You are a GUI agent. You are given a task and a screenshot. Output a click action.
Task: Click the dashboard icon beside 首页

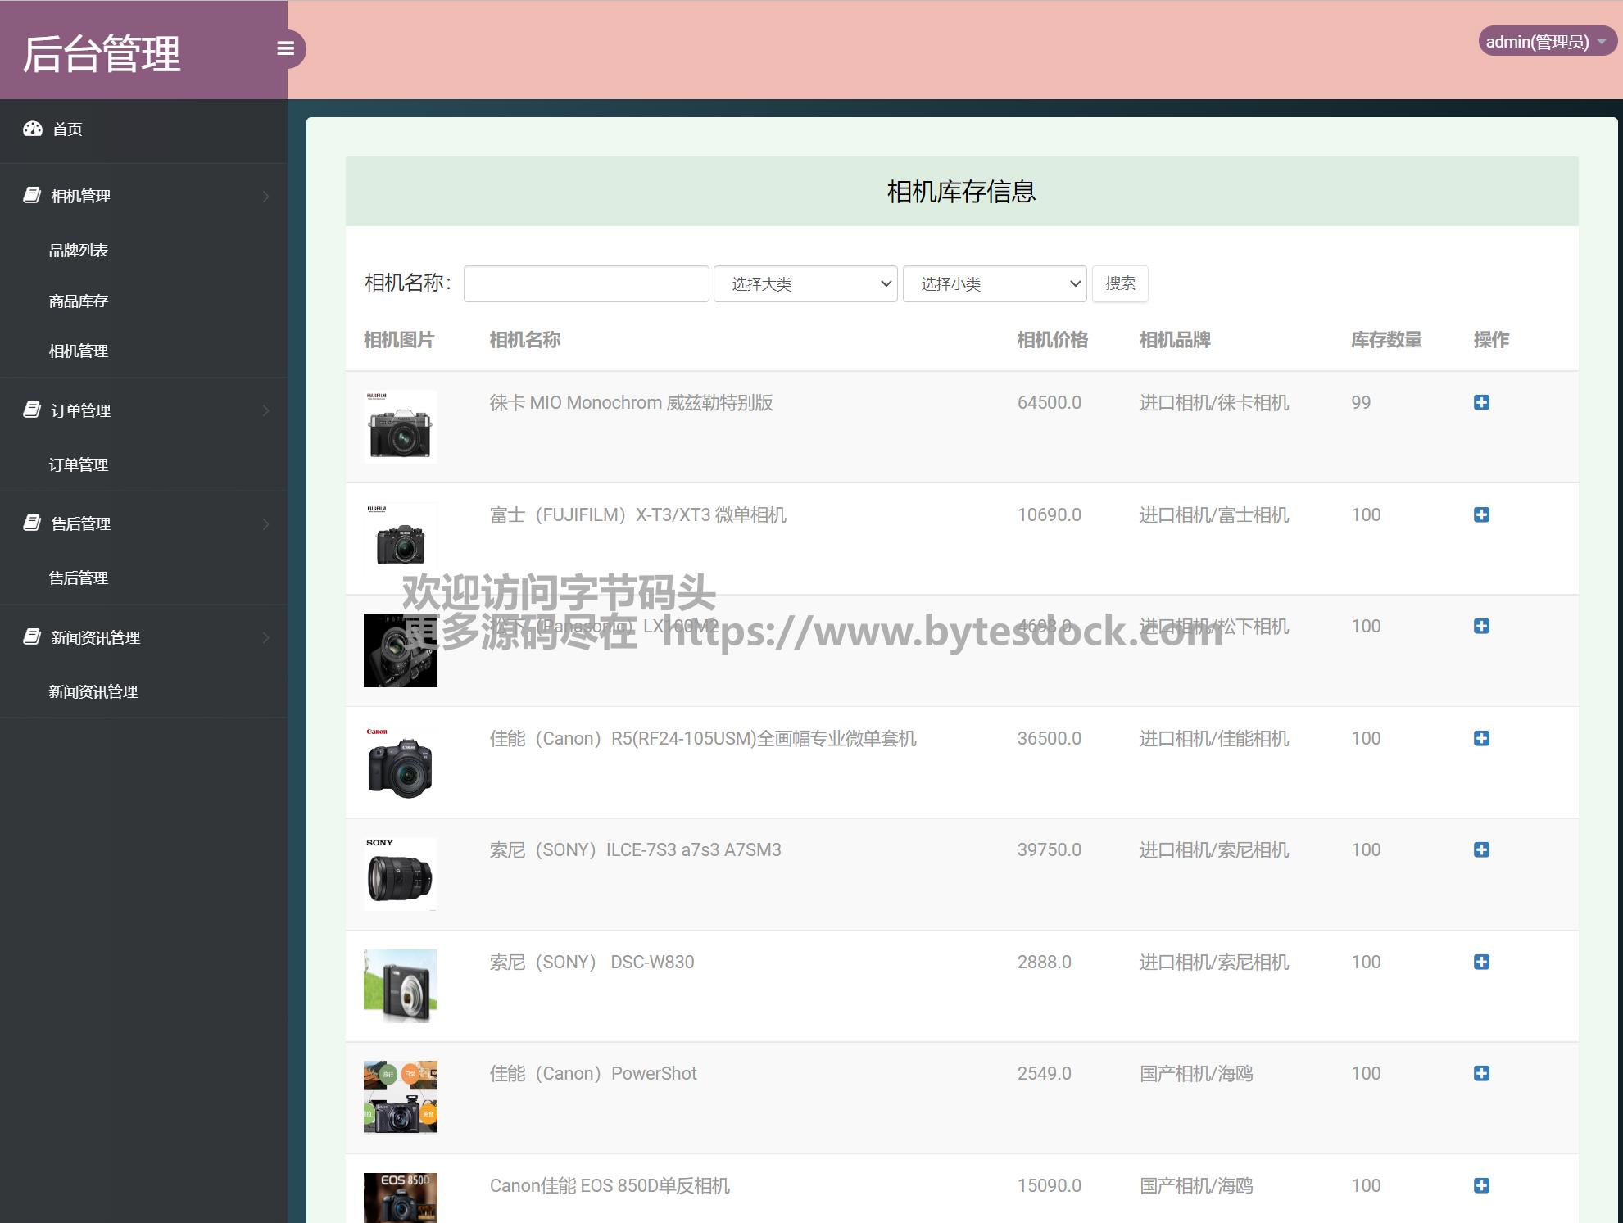[x=33, y=129]
